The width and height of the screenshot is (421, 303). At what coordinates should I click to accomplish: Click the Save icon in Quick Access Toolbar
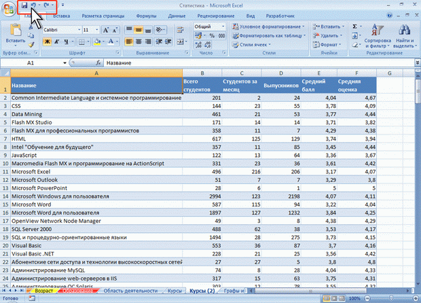pos(24,5)
